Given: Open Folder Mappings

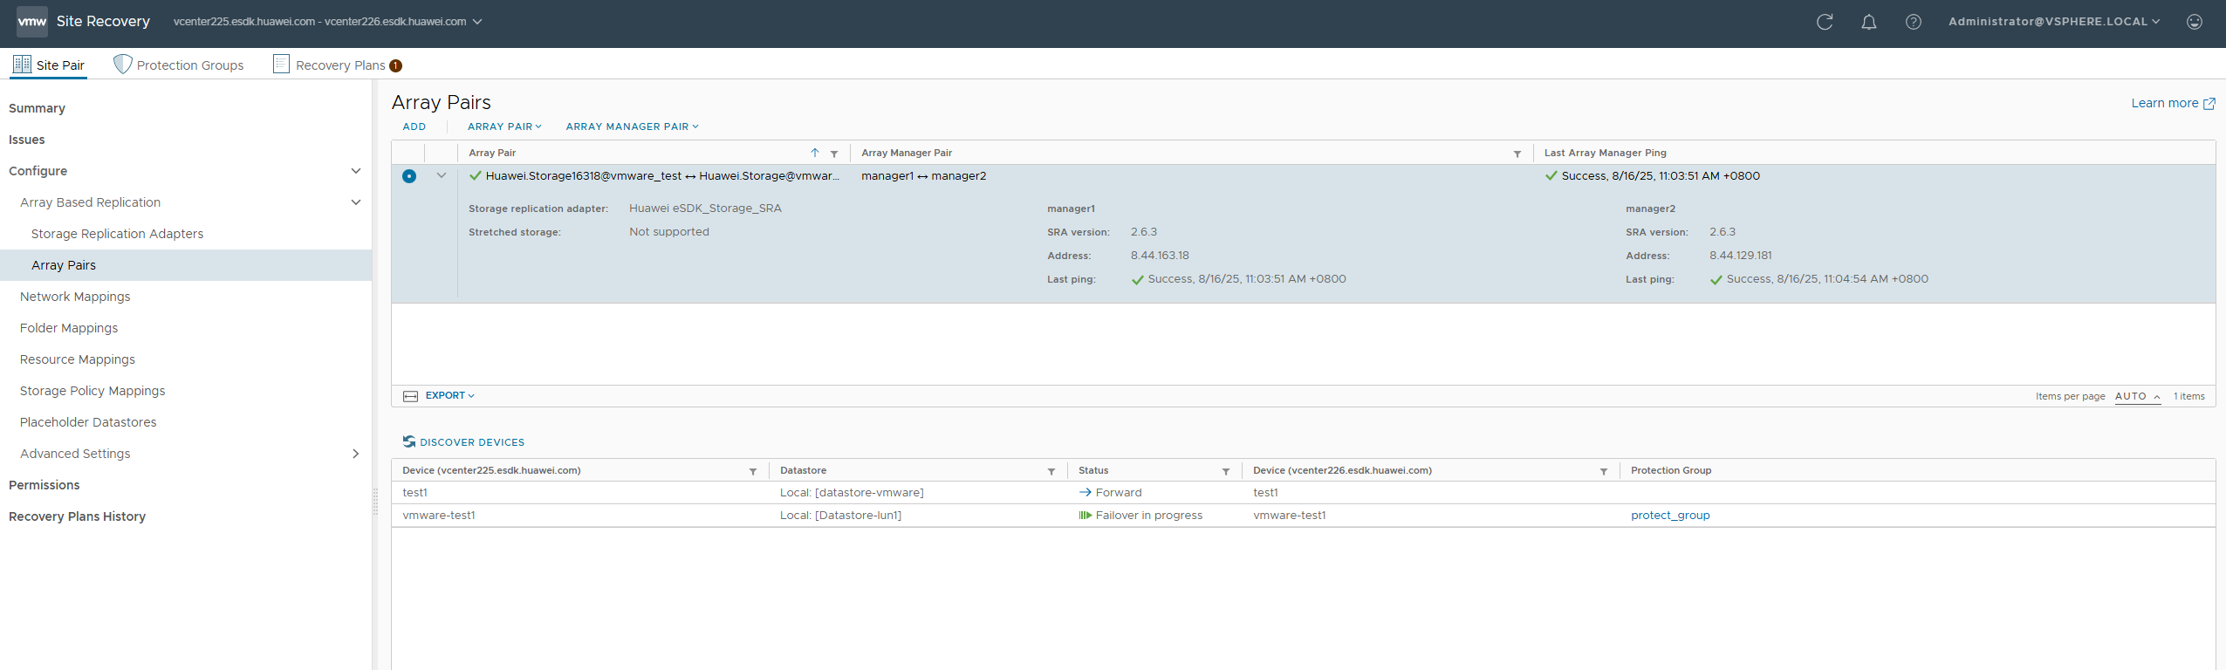Looking at the screenshot, I should coord(69,328).
